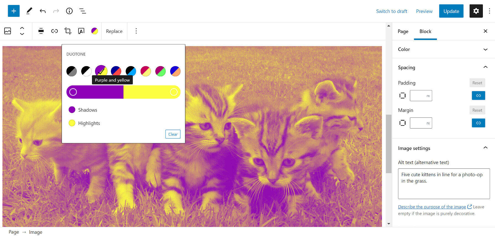The image size is (495, 236).
Task: Reset the Padding value
Action: coord(477,83)
